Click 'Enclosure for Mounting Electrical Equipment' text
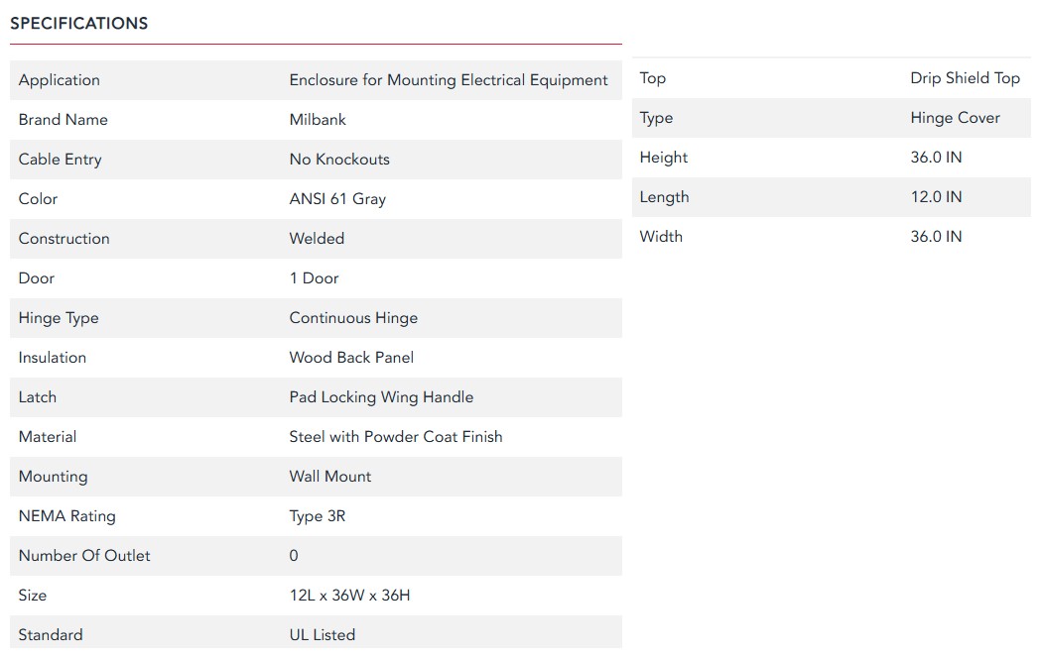 (x=449, y=80)
